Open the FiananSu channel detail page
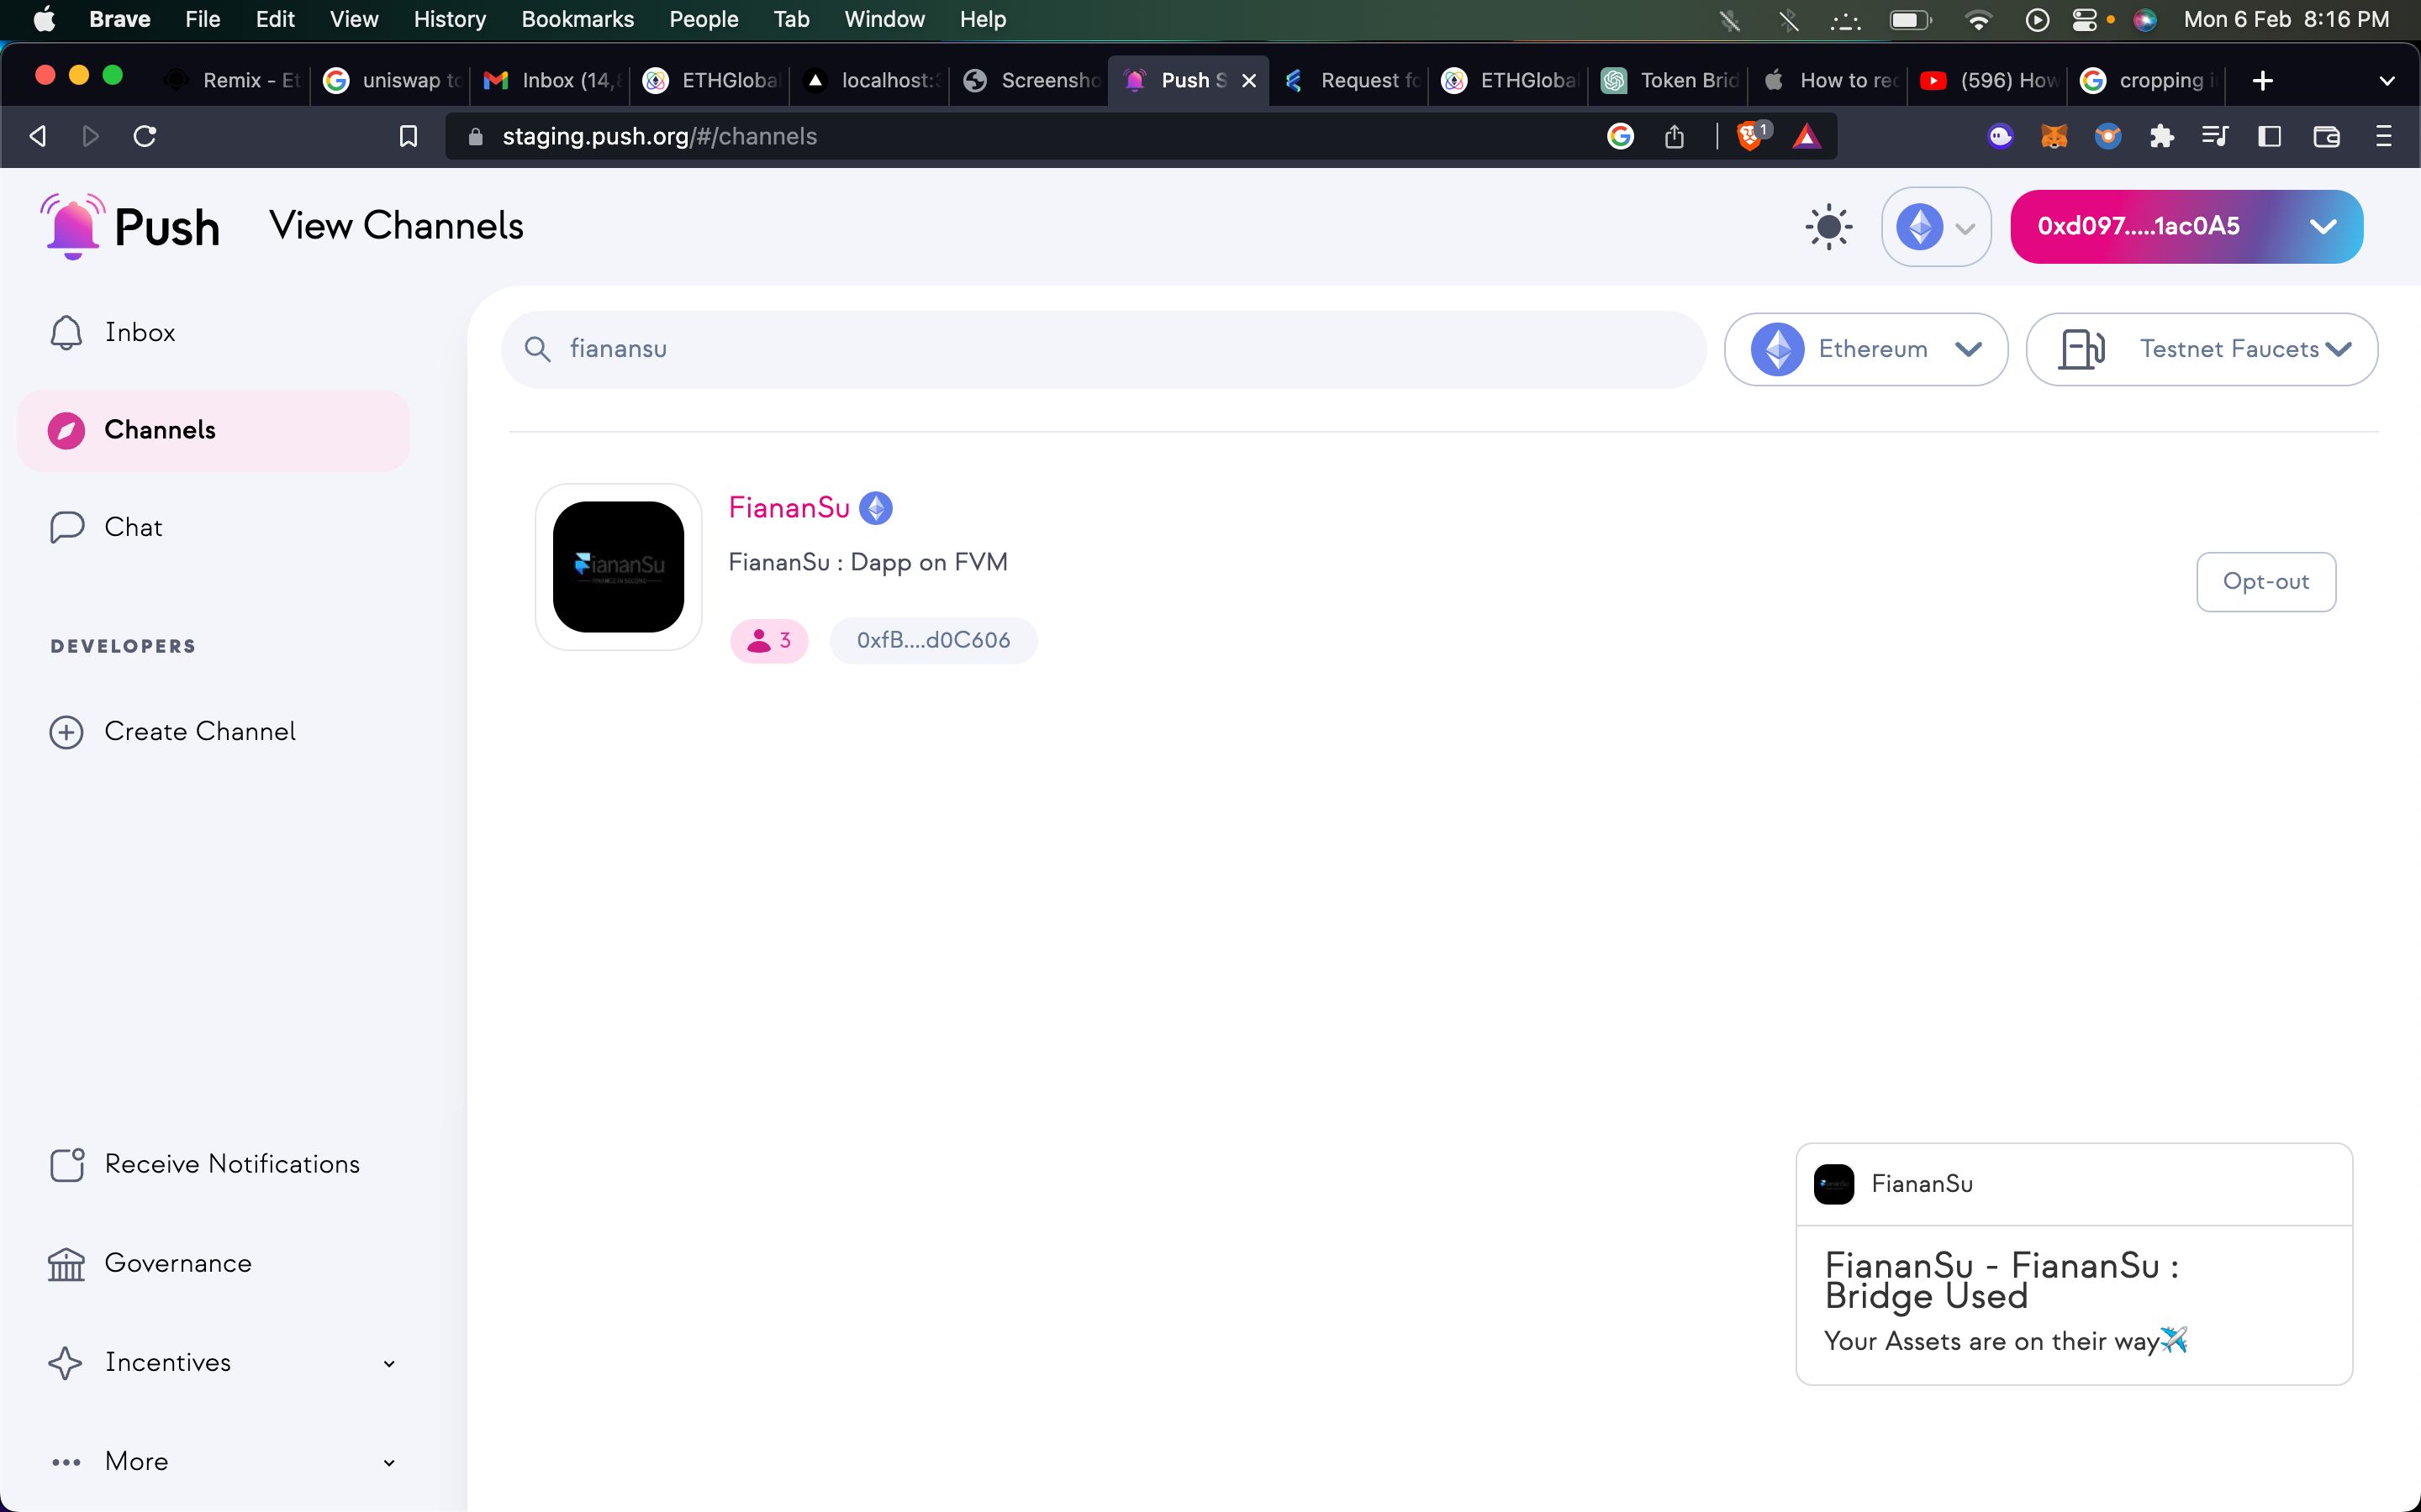This screenshot has height=1512, width=2421. (788, 507)
